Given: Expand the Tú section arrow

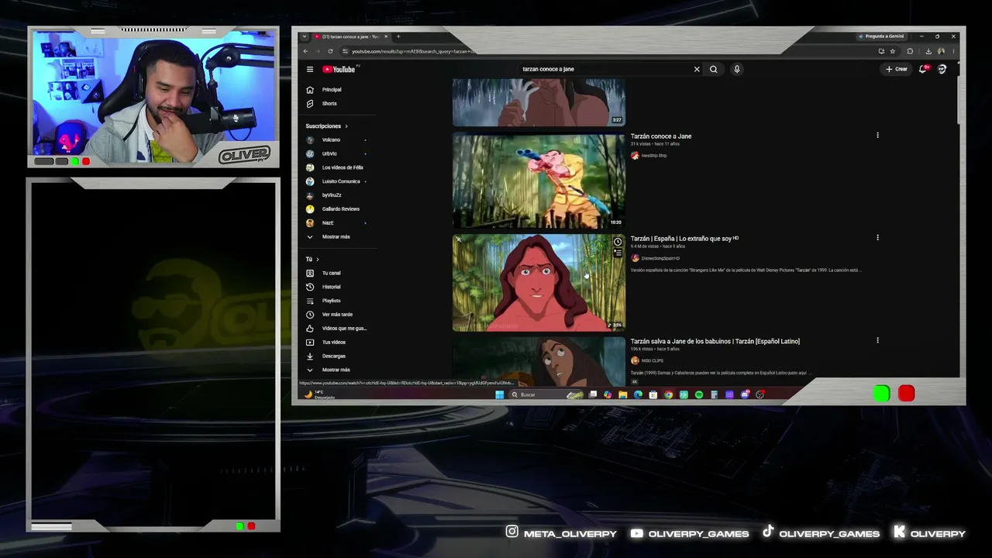Looking at the screenshot, I should point(317,259).
